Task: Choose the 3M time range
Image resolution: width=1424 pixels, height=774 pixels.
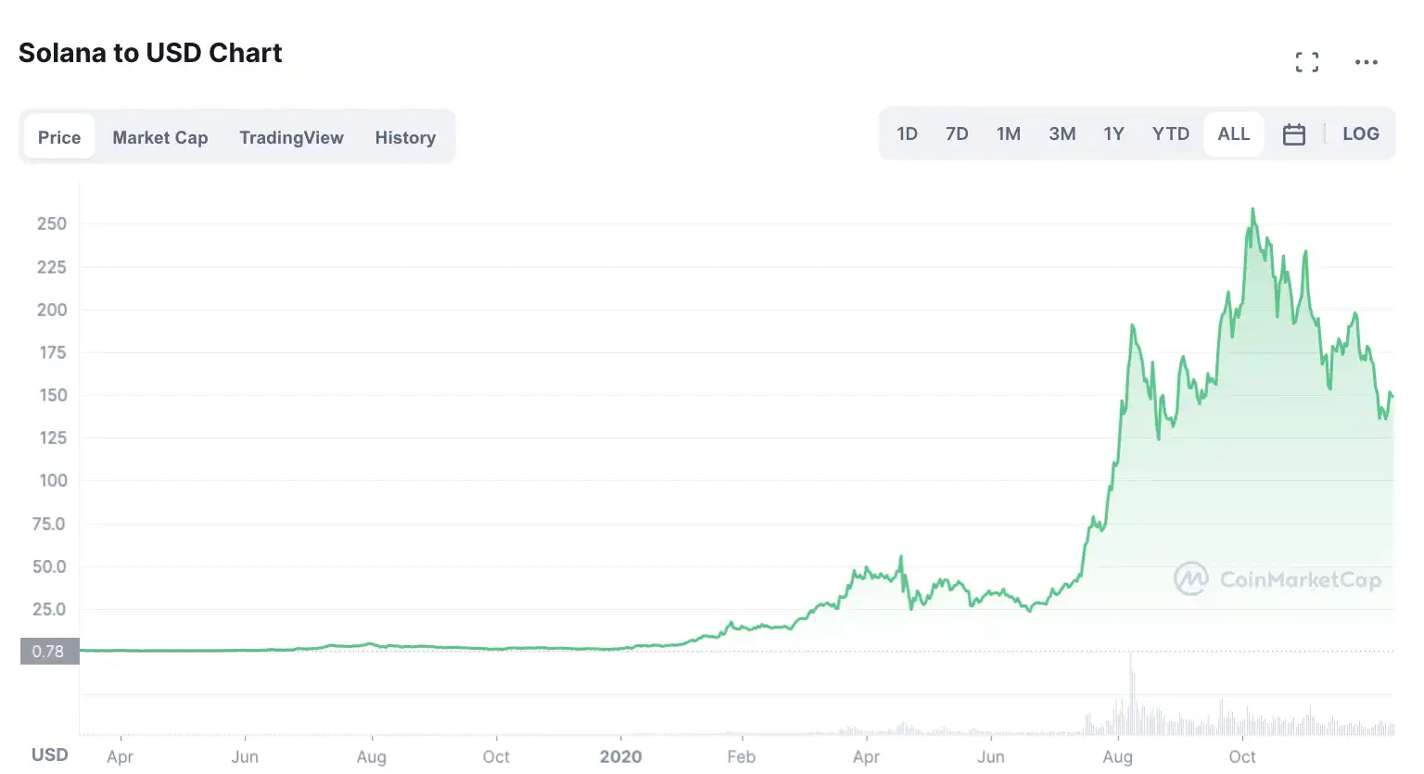Action: [x=1062, y=134]
